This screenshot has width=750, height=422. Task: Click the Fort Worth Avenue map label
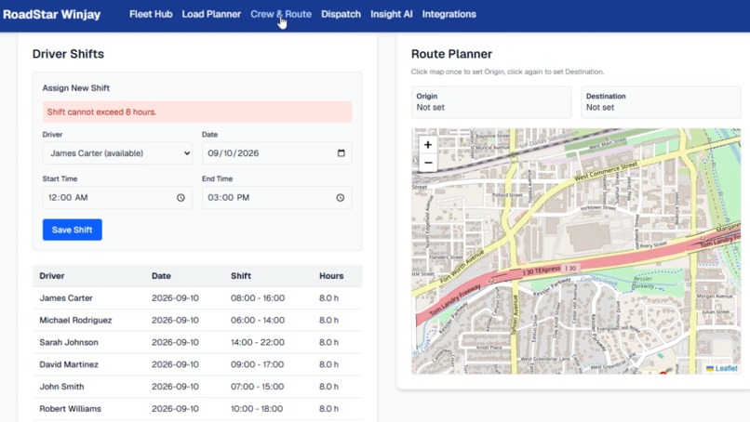pyautogui.click(x=462, y=267)
